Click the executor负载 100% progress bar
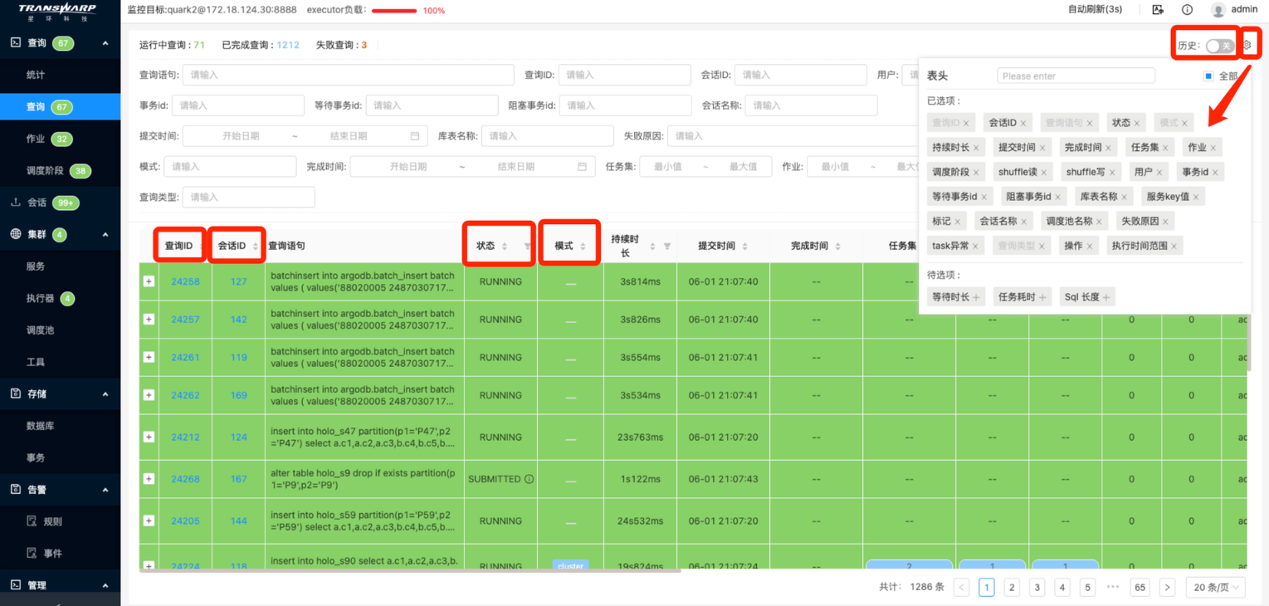1269x606 pixels. tap(394, 11)
